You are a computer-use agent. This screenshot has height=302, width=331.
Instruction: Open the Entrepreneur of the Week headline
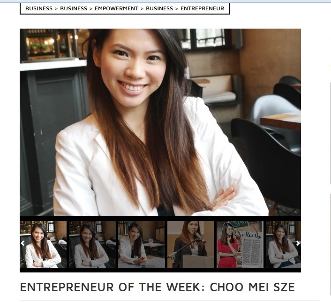(x=157, y=287)
